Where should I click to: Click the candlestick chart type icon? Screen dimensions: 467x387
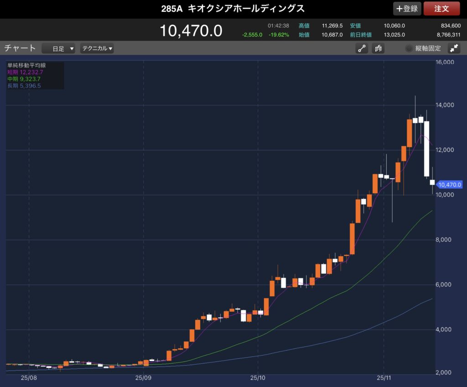point(378,49)
